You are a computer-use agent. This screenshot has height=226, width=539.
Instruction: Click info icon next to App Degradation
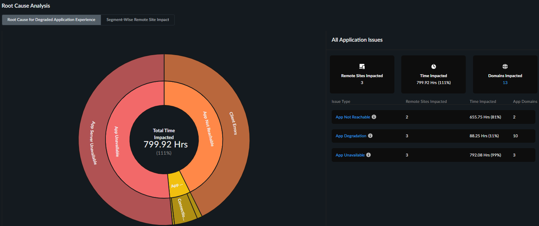click(370, 136)
